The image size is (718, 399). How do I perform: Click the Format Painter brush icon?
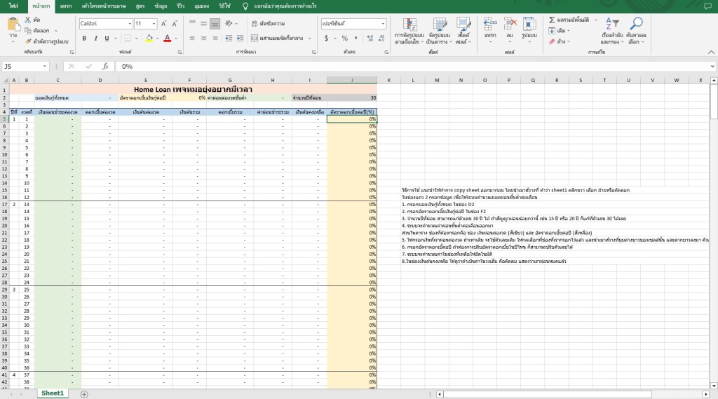coord(29,41)
